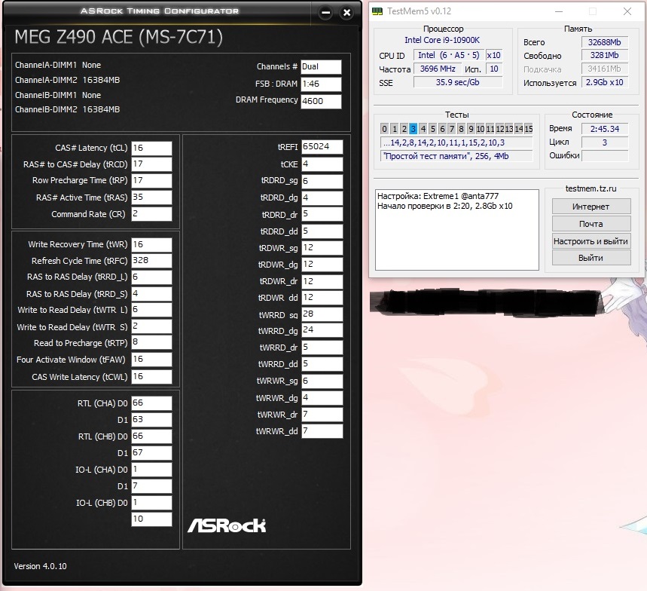Screen dimensions: 647x591
Task: Click the "Простой тест памяти" test description
Action: 456,156
